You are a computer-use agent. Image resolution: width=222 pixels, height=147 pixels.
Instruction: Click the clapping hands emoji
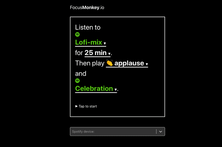[110, 63]
